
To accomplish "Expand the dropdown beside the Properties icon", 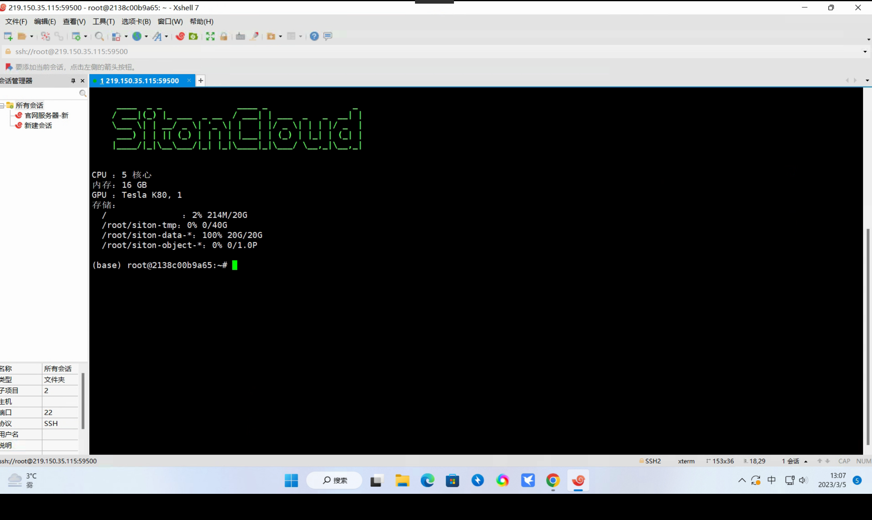I will [x=85, y=36].
